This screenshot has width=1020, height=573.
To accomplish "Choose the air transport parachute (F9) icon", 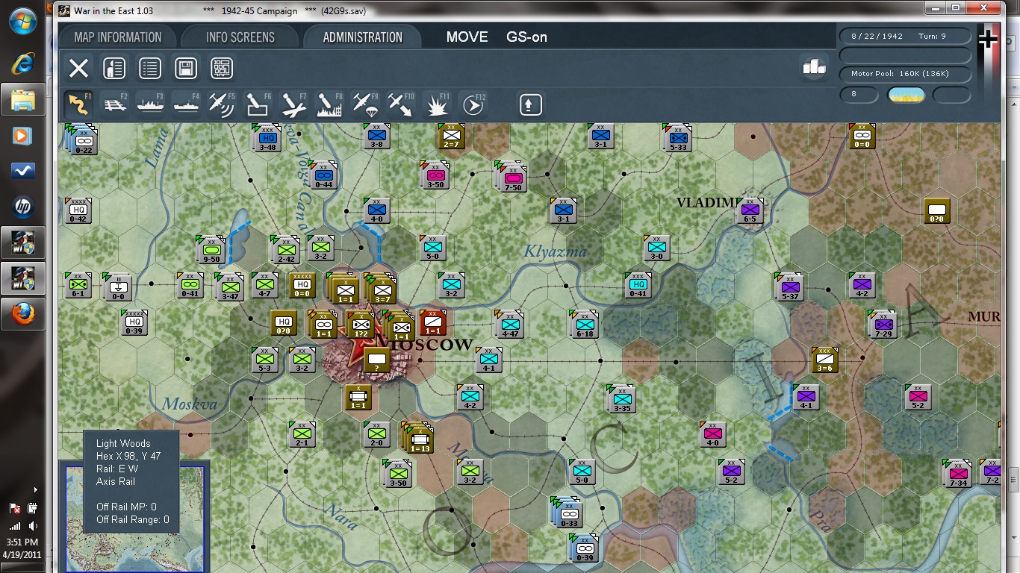I will [365, 104].
